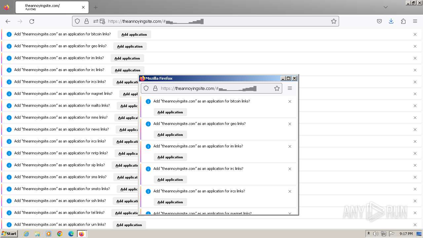Open Windows Start menu
The image size is (423, 238).
(x=9, y=234)
